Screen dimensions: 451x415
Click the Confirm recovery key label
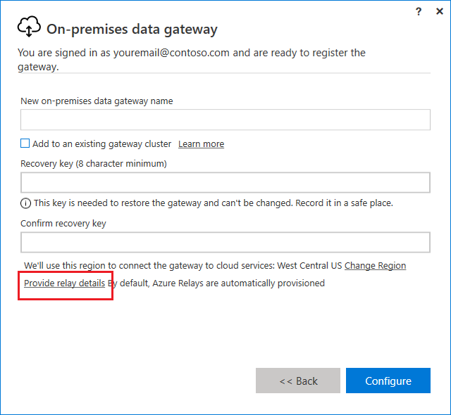tap(63, 224)
